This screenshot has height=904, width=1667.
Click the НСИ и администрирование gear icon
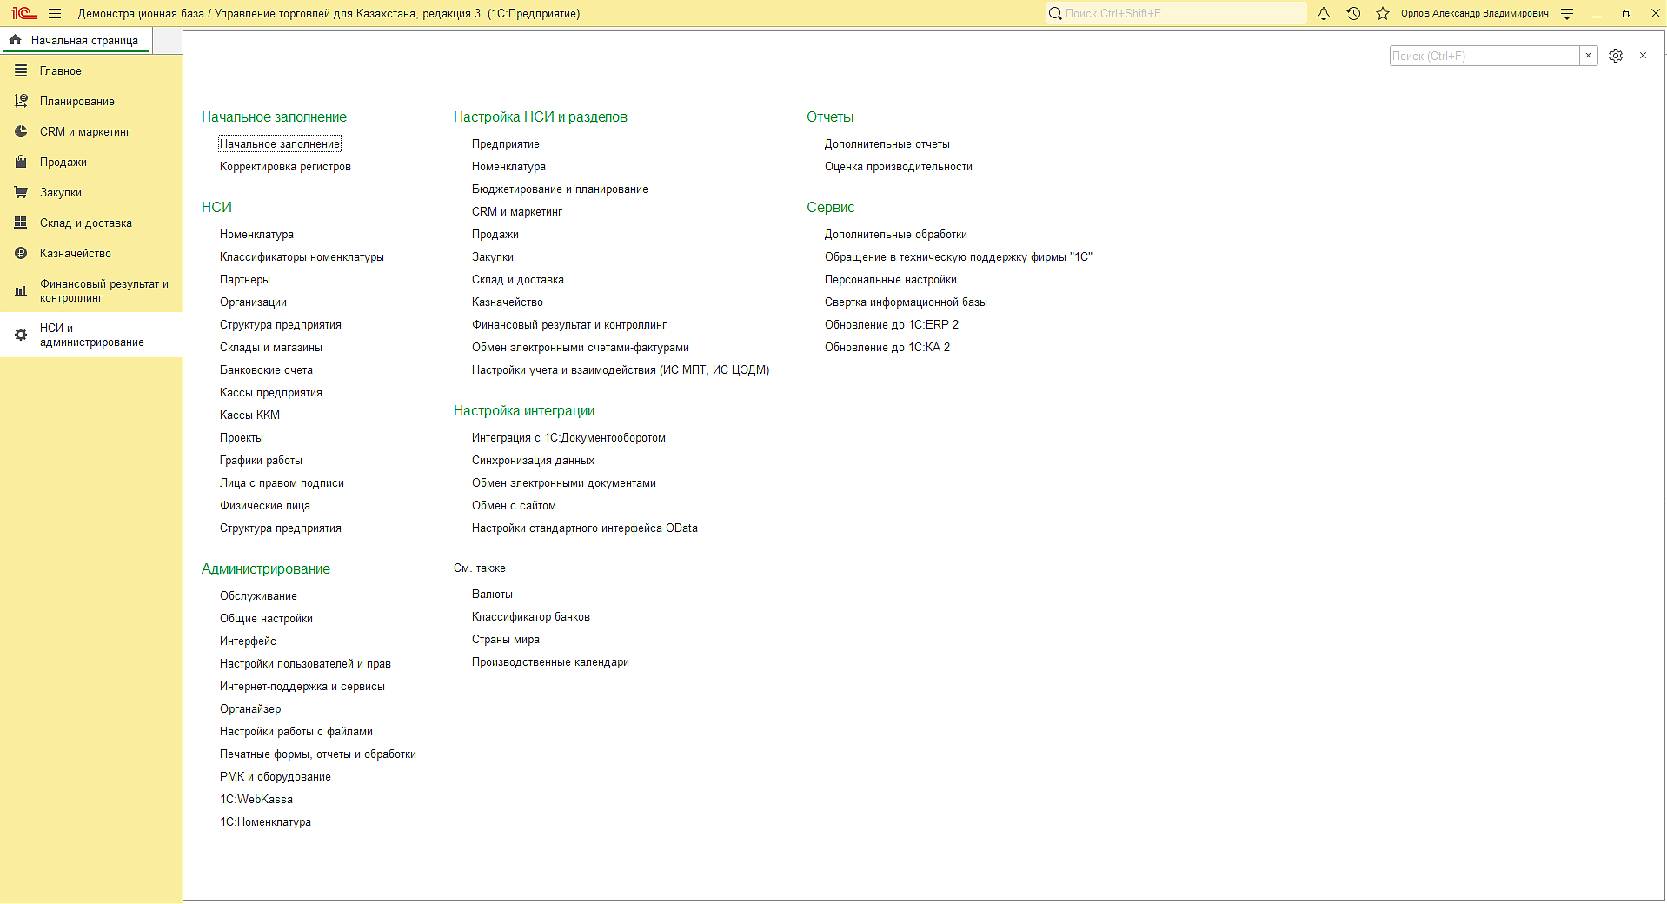(21, 335)
